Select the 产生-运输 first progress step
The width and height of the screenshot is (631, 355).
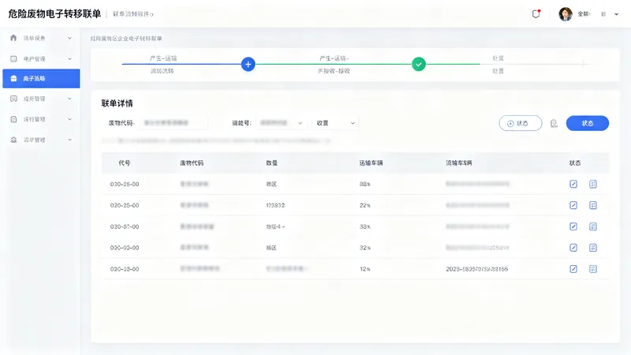(163, 58)
